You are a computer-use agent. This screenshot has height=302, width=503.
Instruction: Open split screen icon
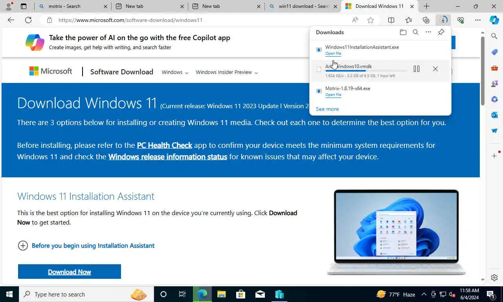pos(391,20)
